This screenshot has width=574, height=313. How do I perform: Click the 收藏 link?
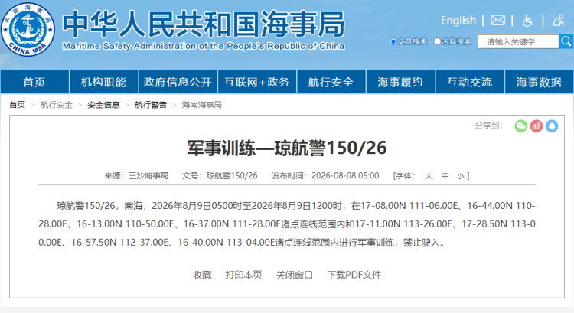pos(202,275)
